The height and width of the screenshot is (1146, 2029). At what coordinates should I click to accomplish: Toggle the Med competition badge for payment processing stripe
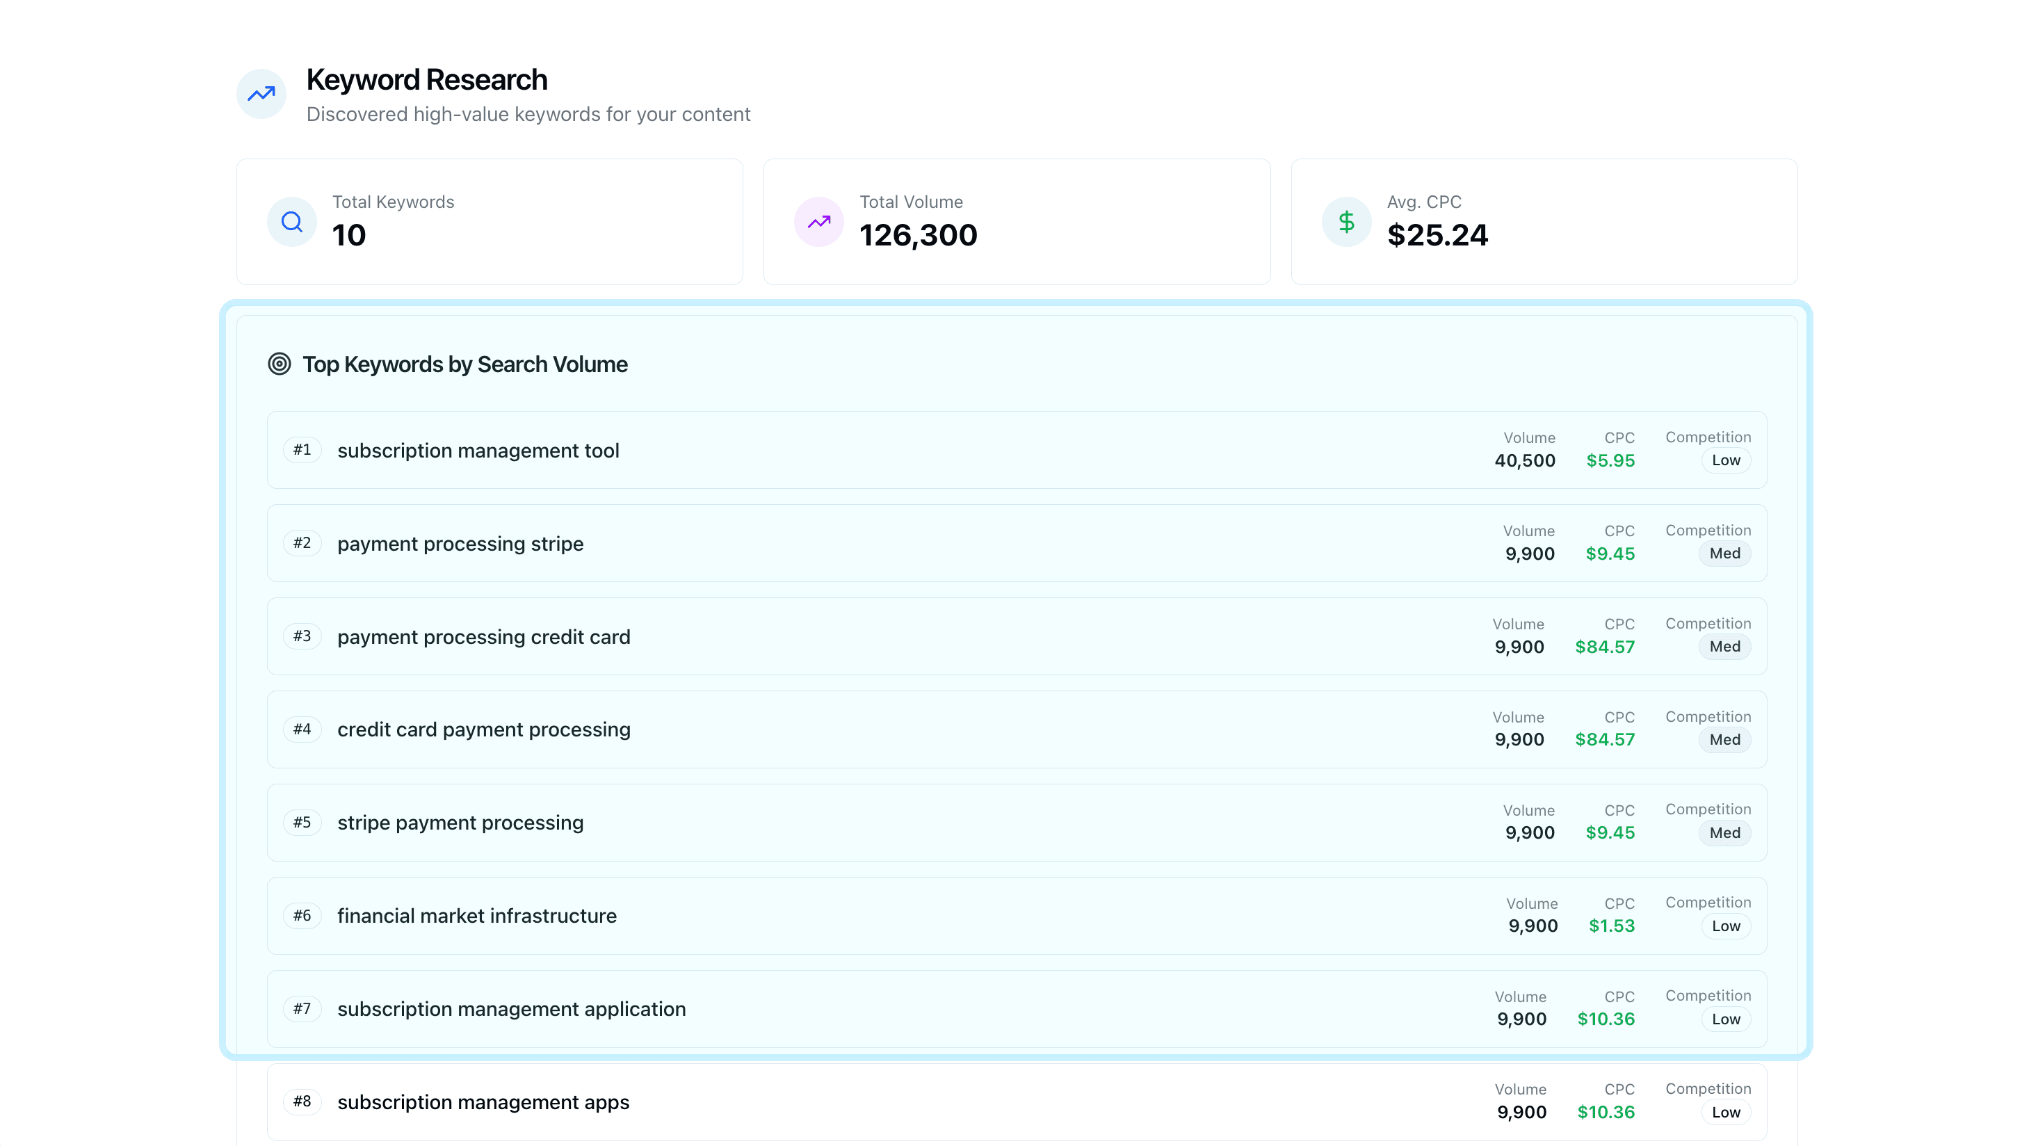tap(1726, 553)
